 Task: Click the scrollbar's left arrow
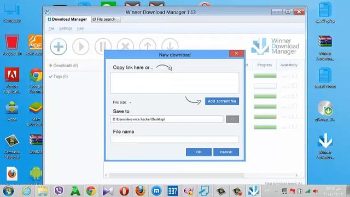[106, 175]
